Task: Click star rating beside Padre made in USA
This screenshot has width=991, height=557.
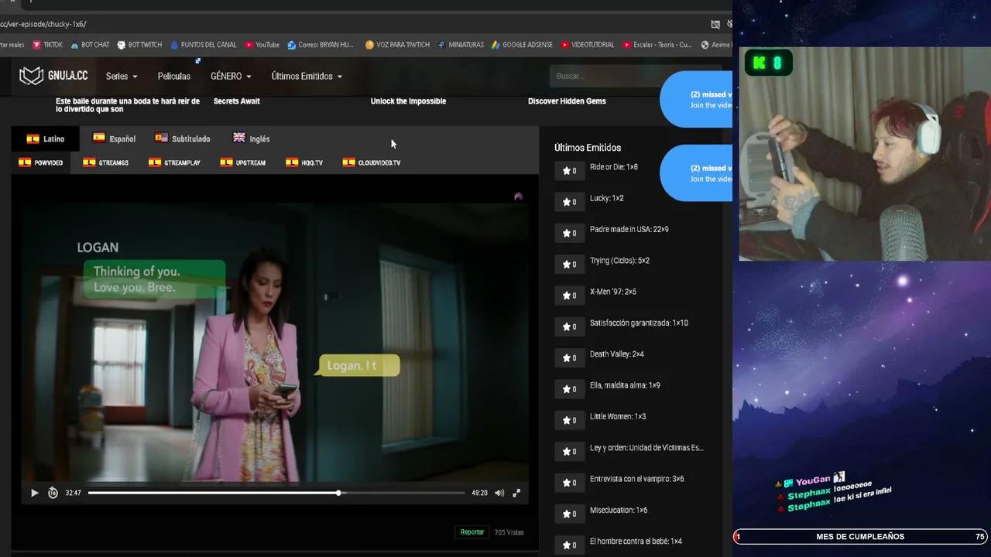Action: (569, 233)
